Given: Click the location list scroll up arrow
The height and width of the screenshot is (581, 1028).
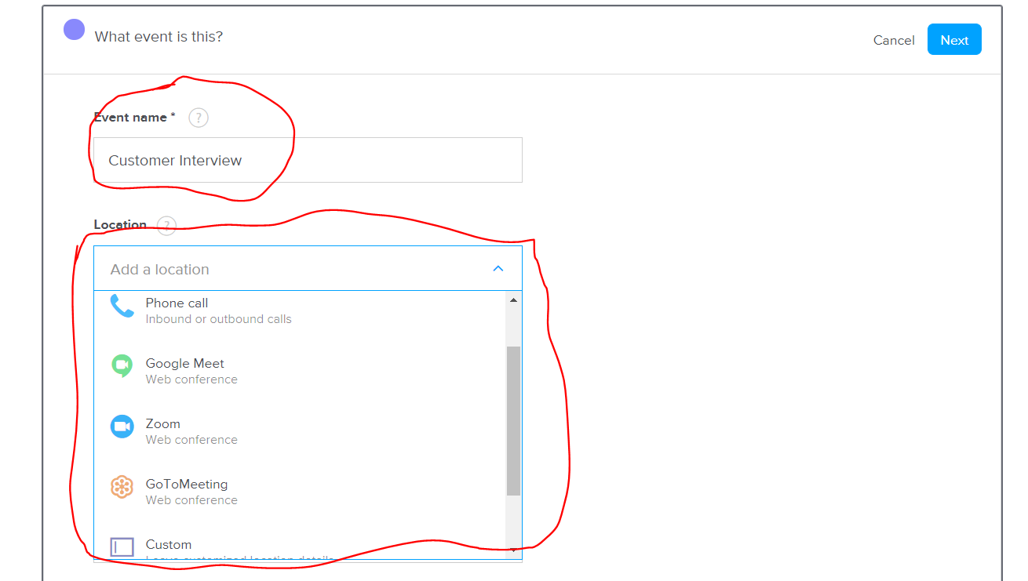Looking at the screenshot, I should point(513,300).
